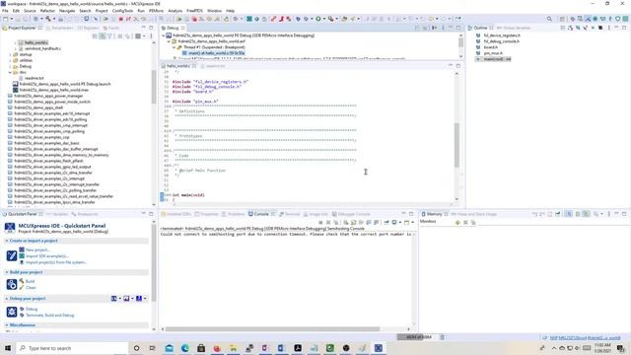Click the large Debug quickstart bug icon
The width and height of the screenshot is (631, 355).
(x=12, y=312)
